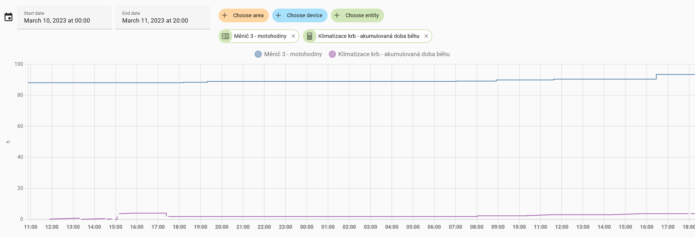Select the Měnič 3 - motohodiny chip label
This screenshot has height=237, width=695.
tap(260, 36)
